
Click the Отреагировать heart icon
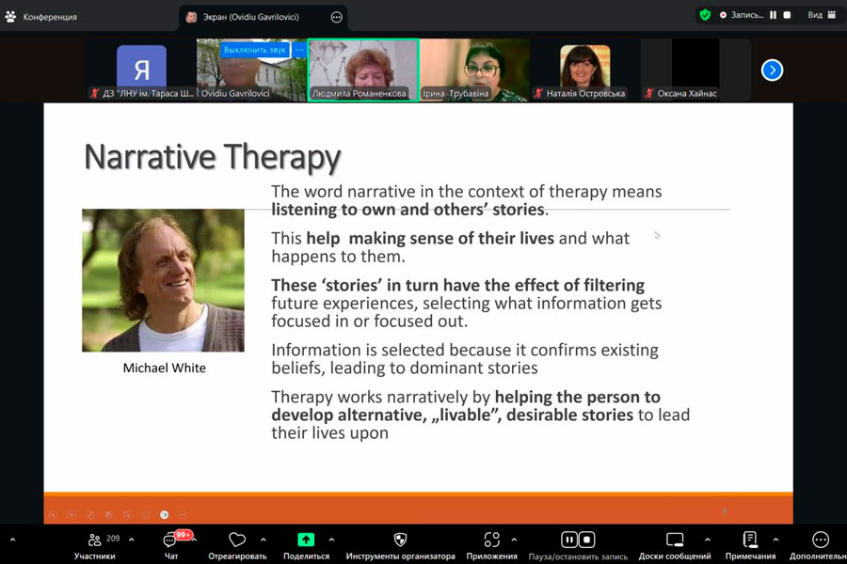coord(237,540)
